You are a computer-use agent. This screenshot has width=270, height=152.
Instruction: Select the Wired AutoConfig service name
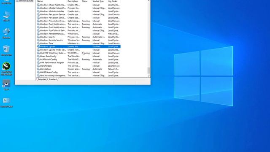48,56
